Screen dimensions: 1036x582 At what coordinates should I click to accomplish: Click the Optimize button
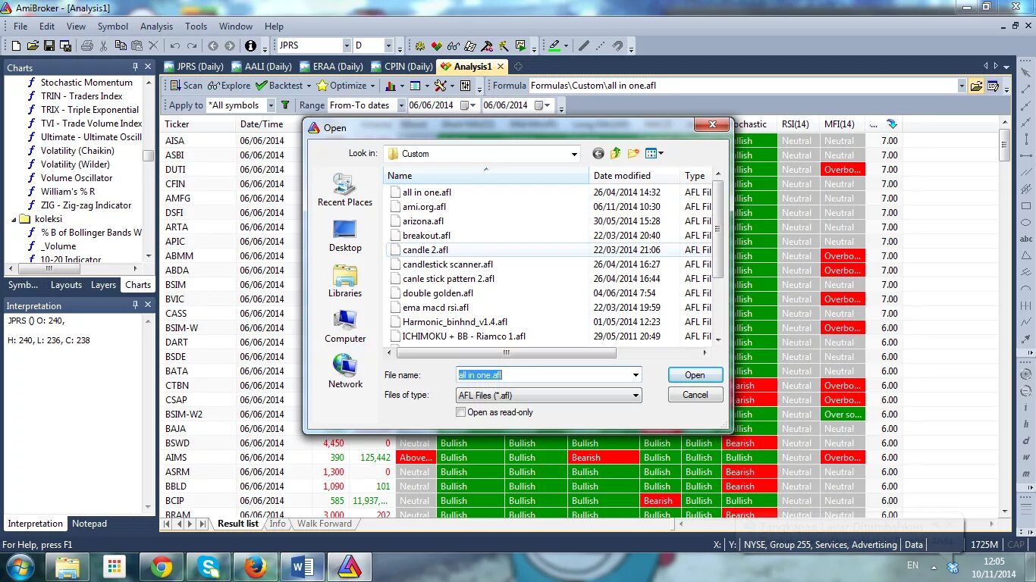click(x=341, y=86)
